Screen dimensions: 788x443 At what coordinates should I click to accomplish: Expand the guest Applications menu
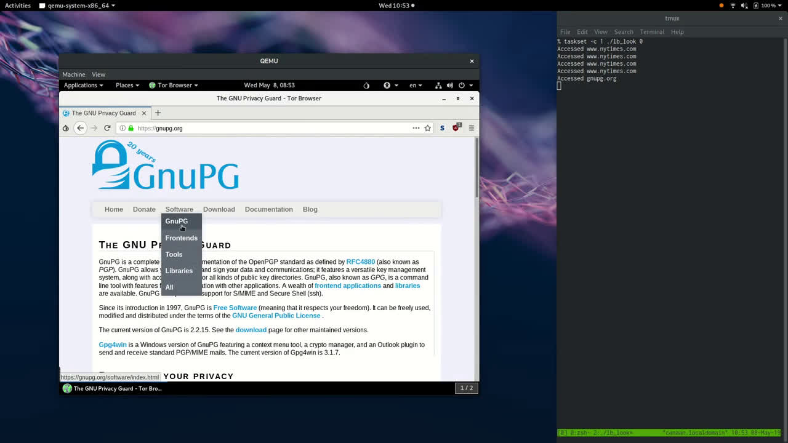83,86
